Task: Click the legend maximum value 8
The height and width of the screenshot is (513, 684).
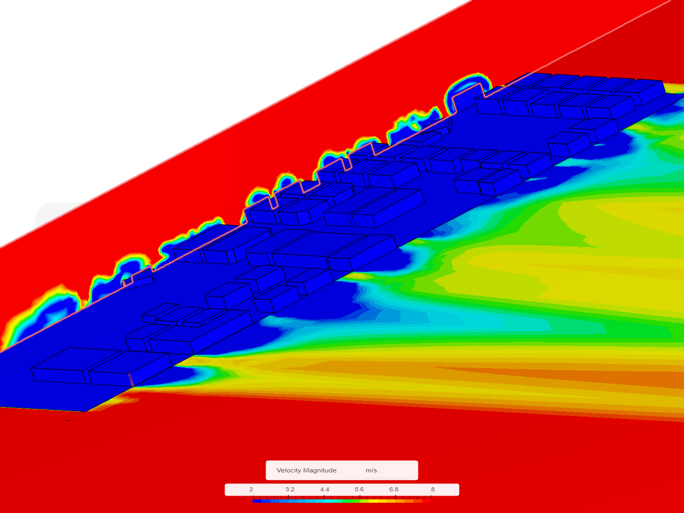Action: (433, 489)
